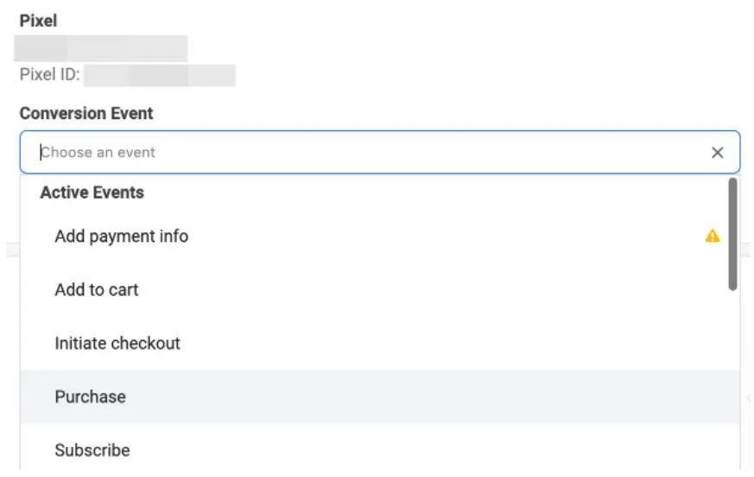Clear the event field with the X icon
The height and width of the screenshot is (477, 754).
717,153
